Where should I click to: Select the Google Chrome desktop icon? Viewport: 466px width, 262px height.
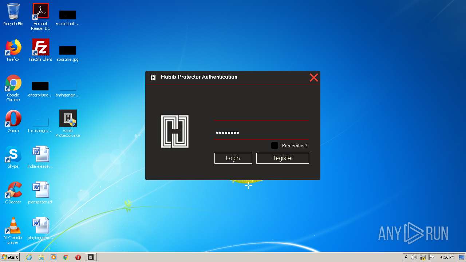(13, 88)
